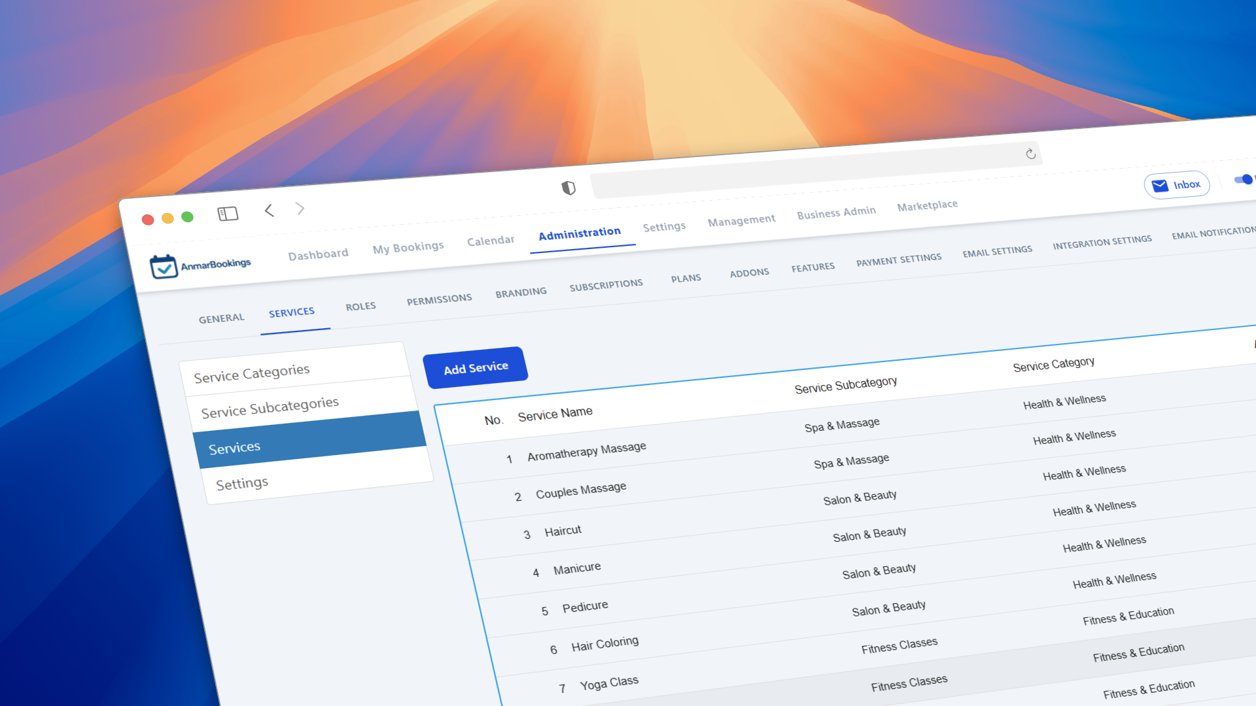Image resolution: width=1256 pixels, height=706 pixels.
Task: Open the PAYMENT SETTINGS section
Action: coord(899,258)
